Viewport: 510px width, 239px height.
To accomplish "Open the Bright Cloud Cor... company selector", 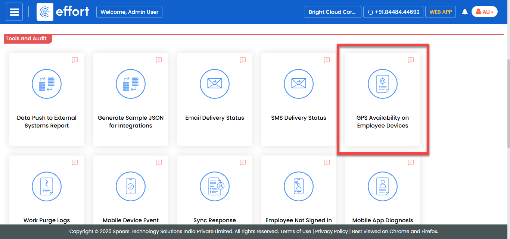I will [x=333, y=12].
